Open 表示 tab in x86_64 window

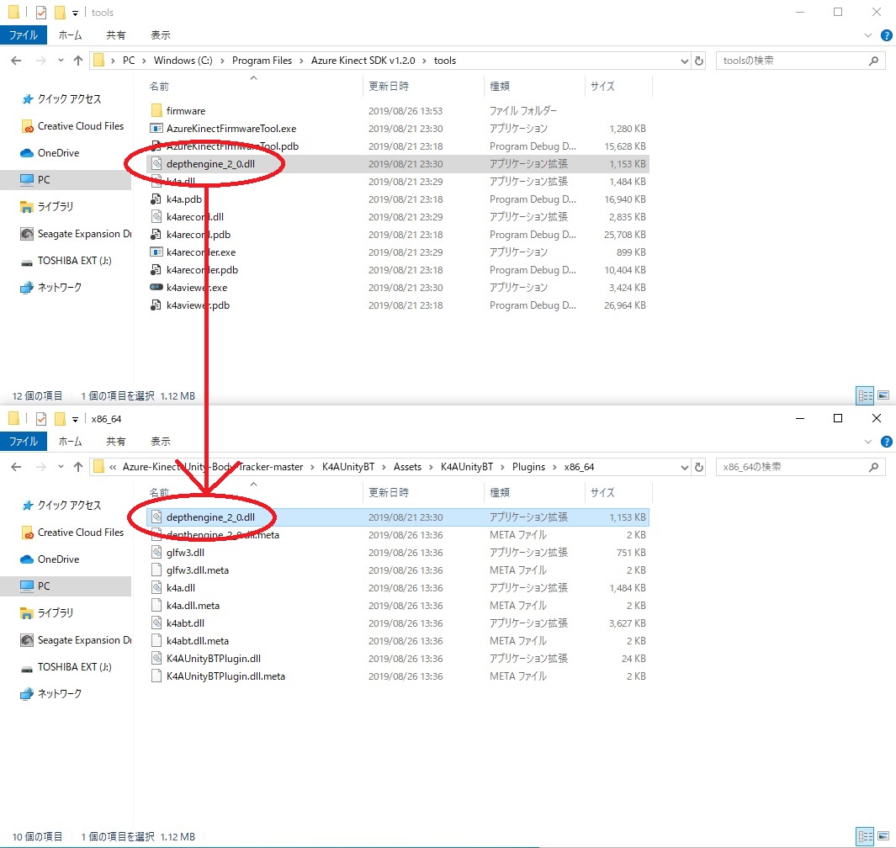161,442
